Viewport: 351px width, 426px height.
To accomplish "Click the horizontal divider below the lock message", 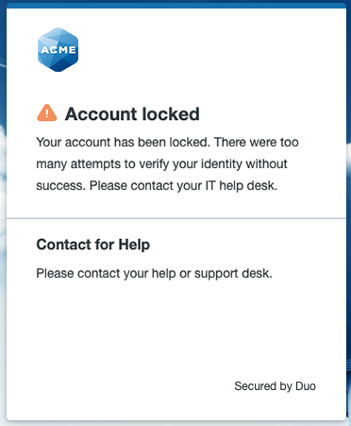I will [x=176, y=217].
